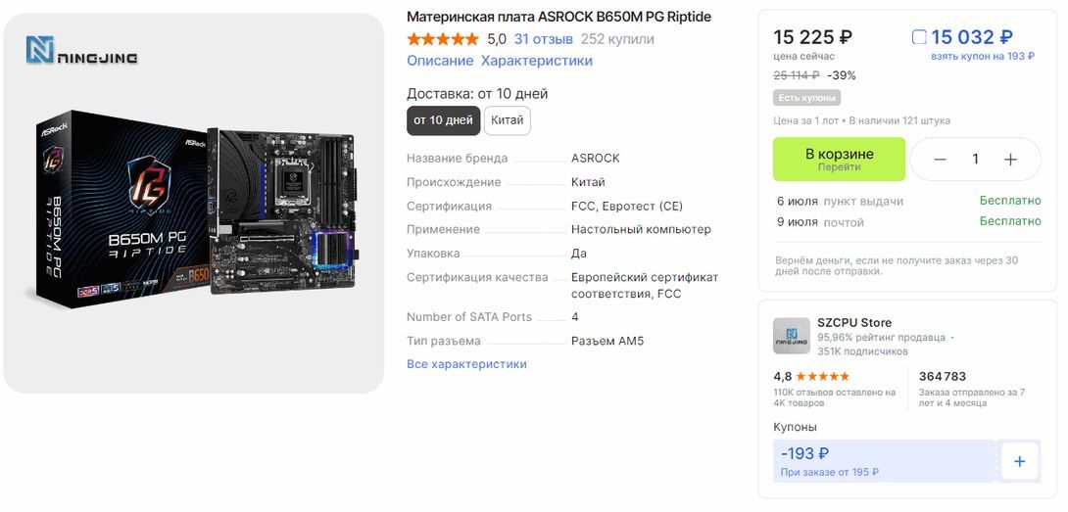Click the Ningjing brand logo on the image
Viewport: 1068px width, 512px height.
coord(81,51)
